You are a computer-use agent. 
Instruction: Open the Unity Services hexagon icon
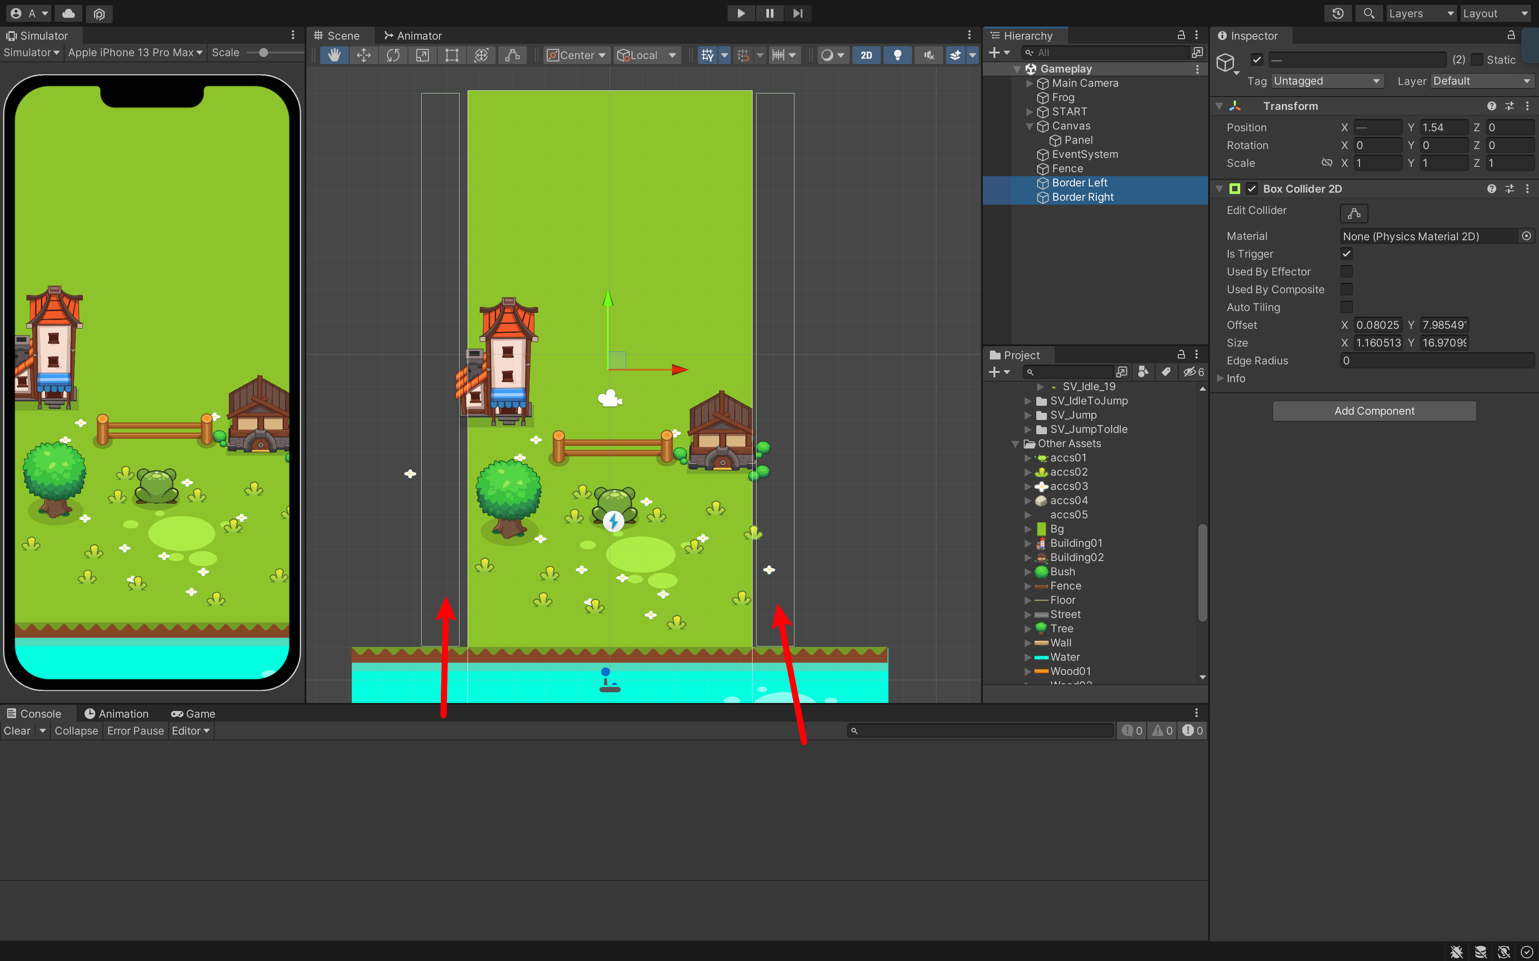[x=99, y=13]
